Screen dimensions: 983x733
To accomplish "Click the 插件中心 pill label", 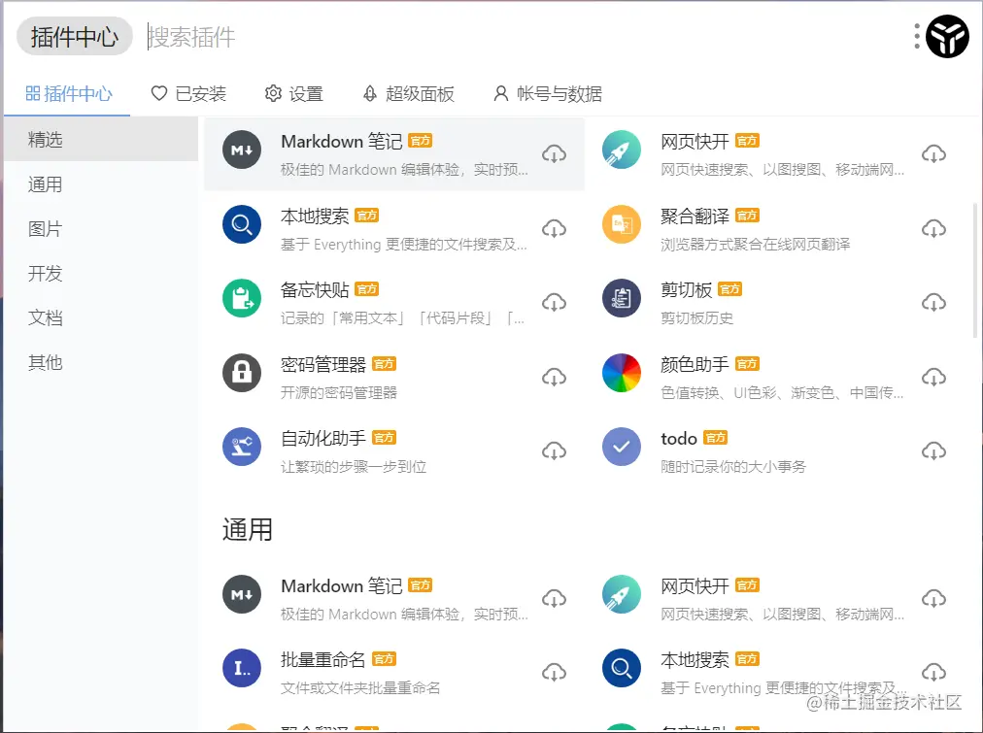I will point(75,36).
